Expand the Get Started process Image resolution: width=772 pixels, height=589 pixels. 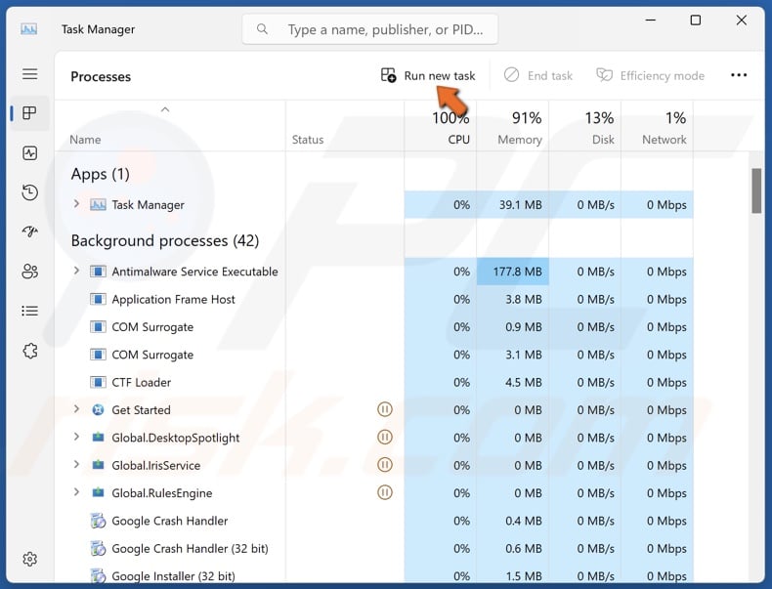[x=76, y=408]
